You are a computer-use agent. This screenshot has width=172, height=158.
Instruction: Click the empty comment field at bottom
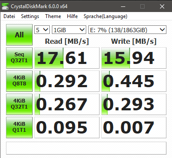coord(86,148)
